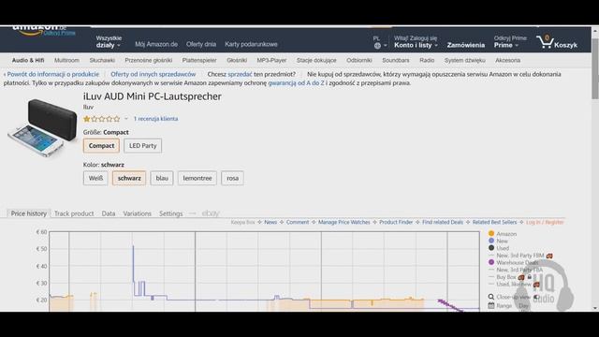Viewport: 599px width, 337px height.
Task: Open the Variations tab
Action: [138, 213]
